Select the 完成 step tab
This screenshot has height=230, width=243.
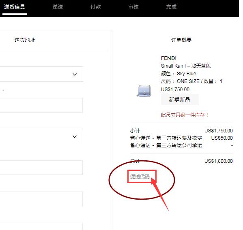[x=171, y=7]
